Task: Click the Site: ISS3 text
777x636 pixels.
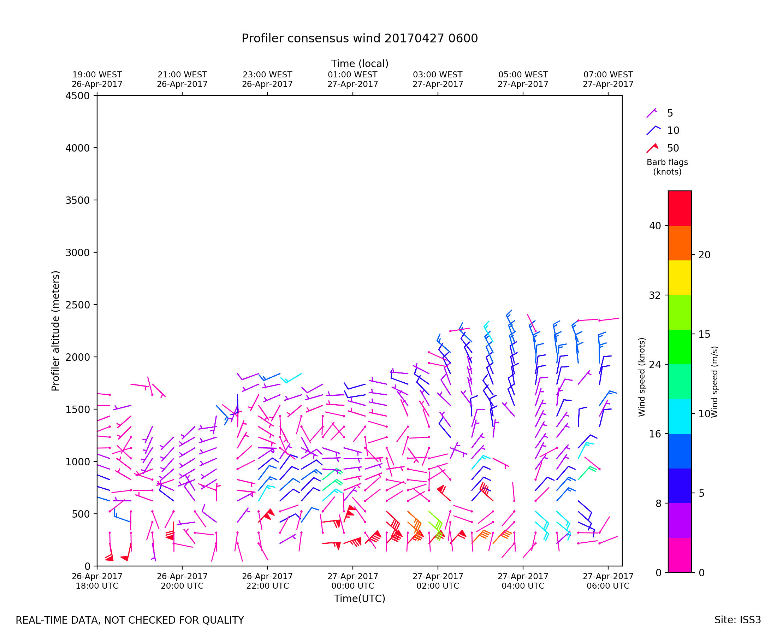Action: click(737, 620)
